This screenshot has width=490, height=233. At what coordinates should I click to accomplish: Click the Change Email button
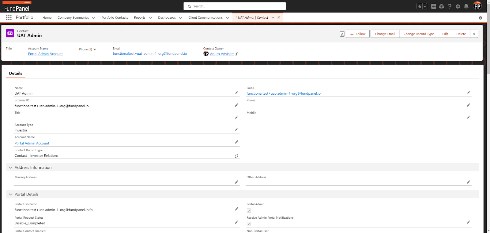tap(385, 34)
